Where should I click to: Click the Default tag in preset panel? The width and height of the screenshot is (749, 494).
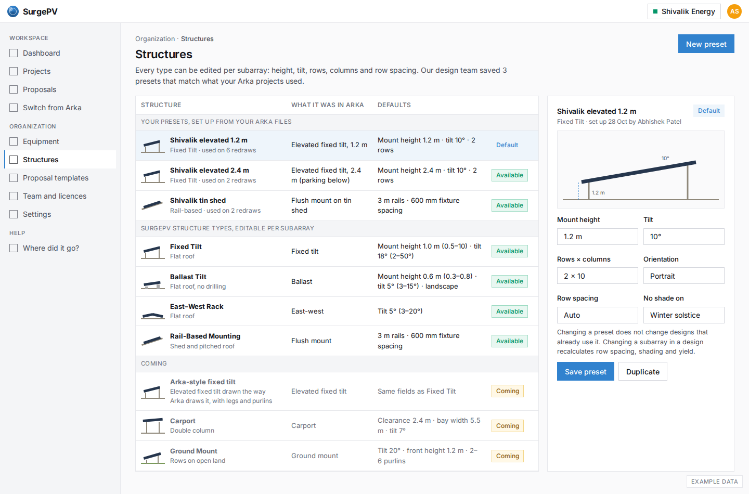[709, 111]
